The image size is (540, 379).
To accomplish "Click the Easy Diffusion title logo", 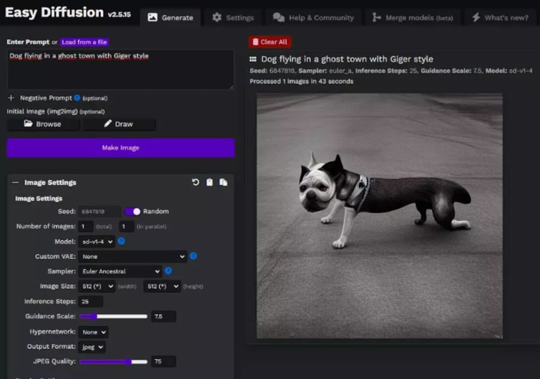I will click(54, 12).
